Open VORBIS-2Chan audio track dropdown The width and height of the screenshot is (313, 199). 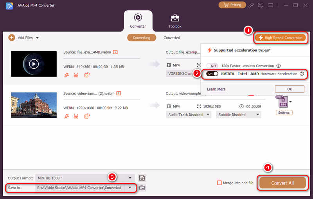coord(180,74)
